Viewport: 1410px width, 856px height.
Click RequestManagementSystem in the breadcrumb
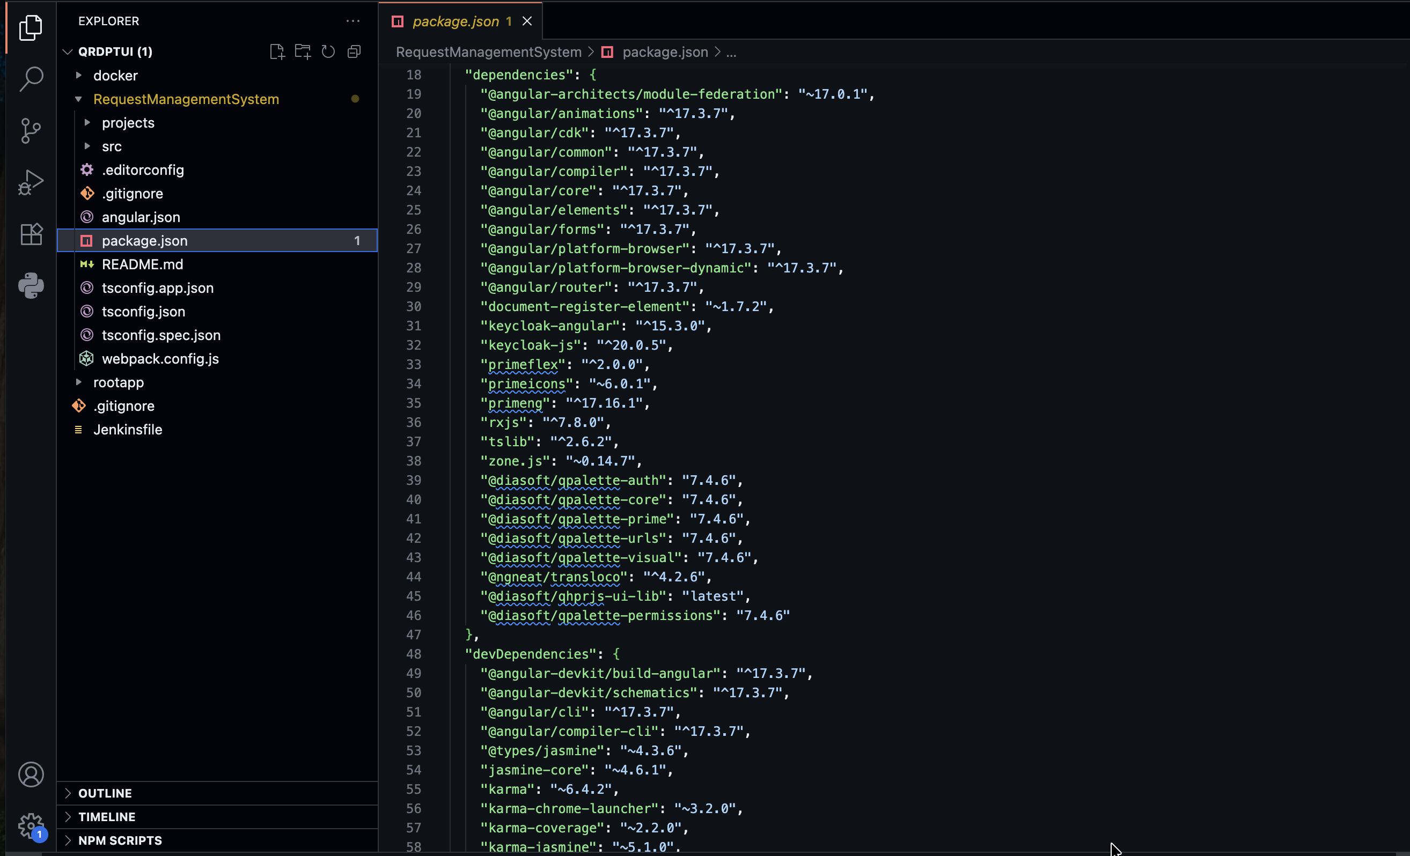[488, 52]
